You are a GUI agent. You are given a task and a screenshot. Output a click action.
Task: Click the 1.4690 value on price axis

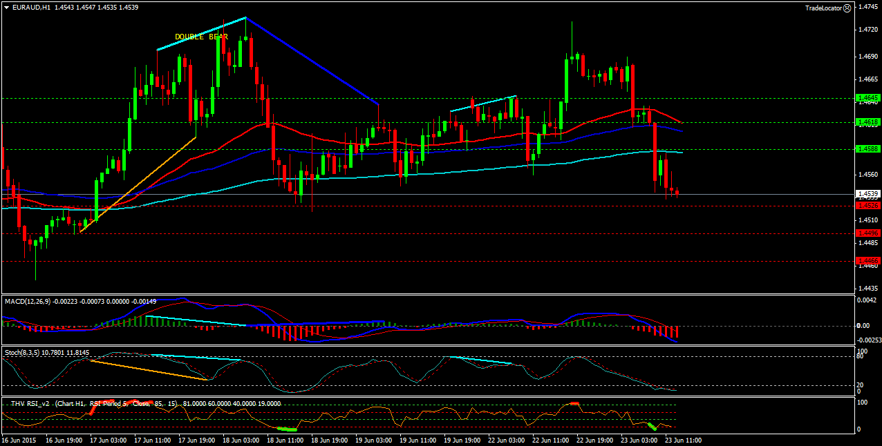point(868,57)
